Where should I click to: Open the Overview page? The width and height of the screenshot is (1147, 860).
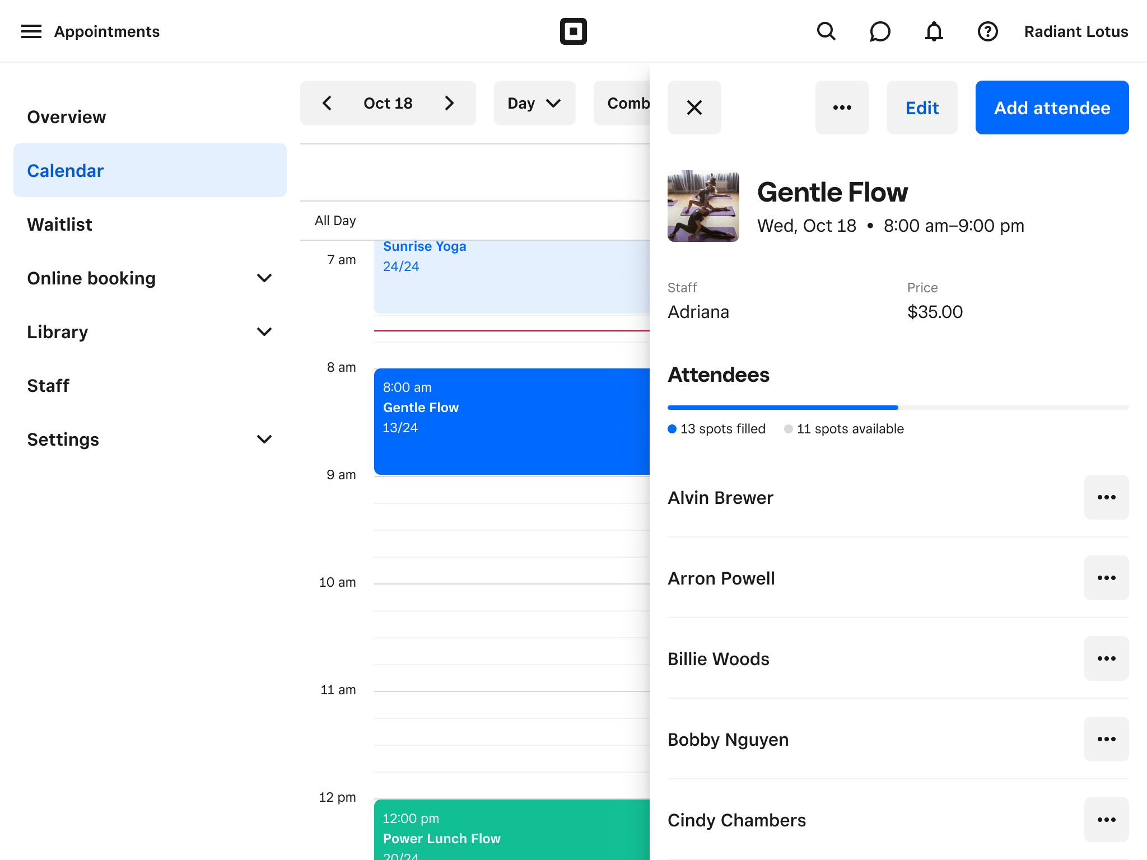coord(67,117)
